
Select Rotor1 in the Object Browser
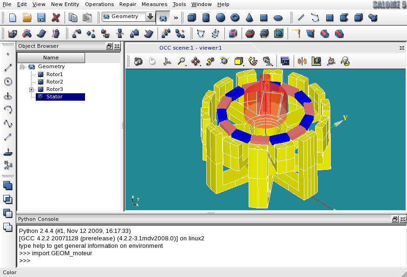pos(54,74)
